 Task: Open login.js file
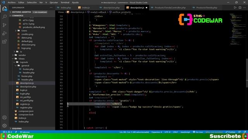[x=24, y=90]
